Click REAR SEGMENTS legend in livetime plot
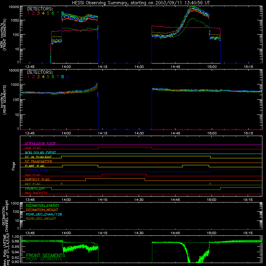Viewport: 266px width, 266px height. point(44,259)
